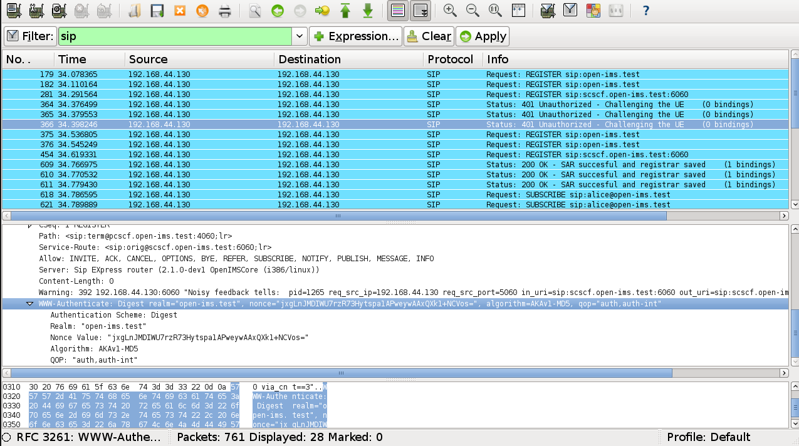The image size is (799, 446).
Task: Open capture options toolbar icon
Action: pos(36,10)
